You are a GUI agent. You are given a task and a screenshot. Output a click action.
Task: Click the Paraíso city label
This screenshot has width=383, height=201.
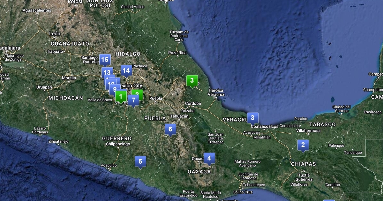301,119
